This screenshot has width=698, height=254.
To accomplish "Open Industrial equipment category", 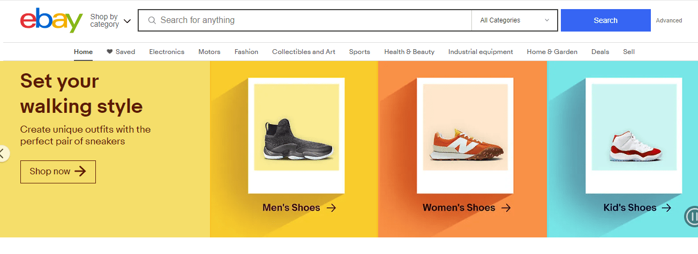I will 481,52.
